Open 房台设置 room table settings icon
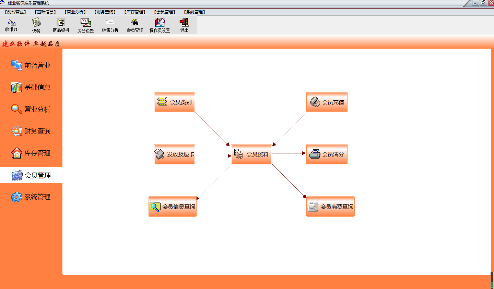This screenshot has height=289, width=494. coord(85,25)
